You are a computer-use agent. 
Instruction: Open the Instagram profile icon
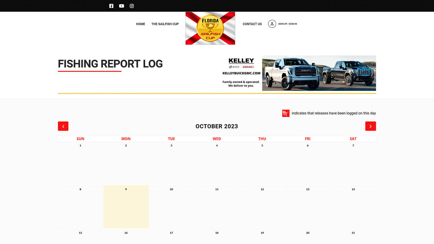[x=132, y=6]
